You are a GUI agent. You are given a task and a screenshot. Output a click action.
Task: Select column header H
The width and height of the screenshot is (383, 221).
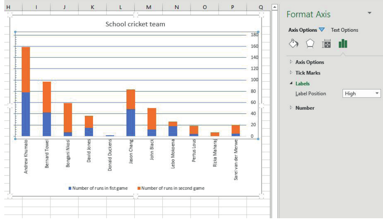click(x=8, y=7)
